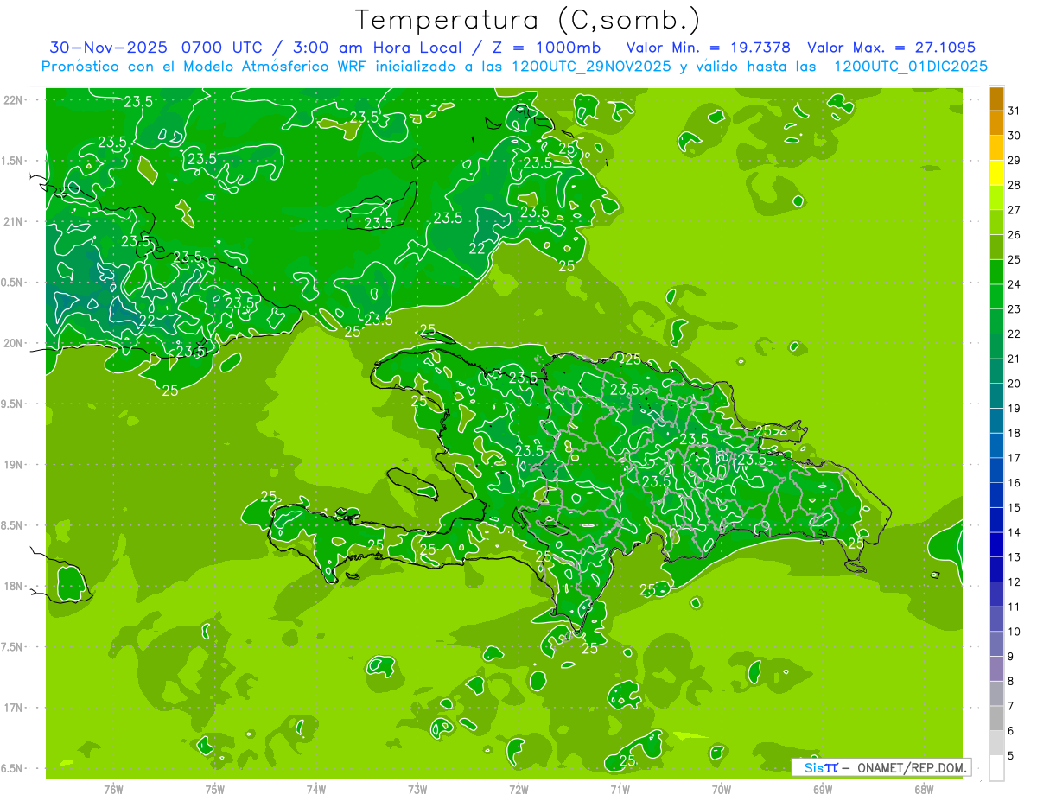
Task: Pick the teal swatch between 19 and 20
Action: click(x=996, y=397)
